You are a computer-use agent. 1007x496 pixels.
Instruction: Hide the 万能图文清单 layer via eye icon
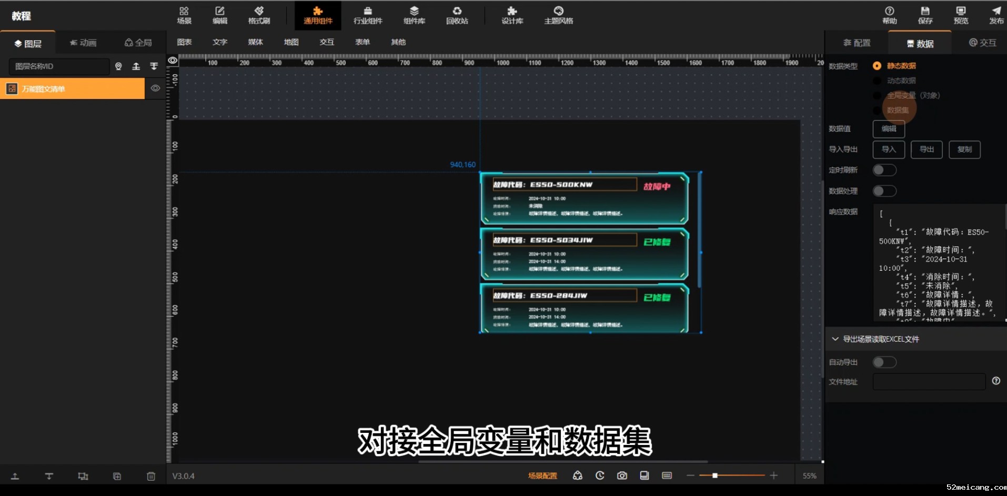point(155,88)
